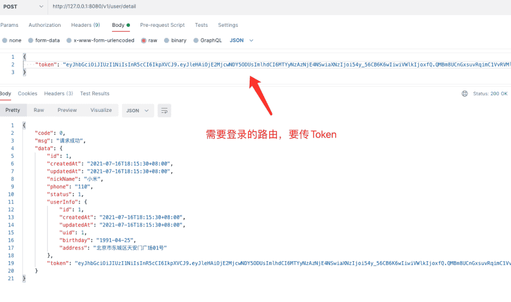Open the request body JSON format dropdown
511x302 pixels.
tap(241, 41)
